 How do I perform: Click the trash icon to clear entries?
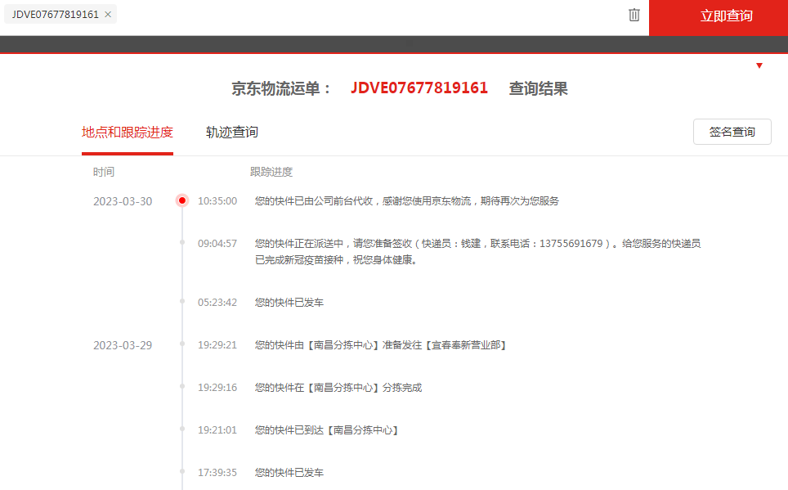pyautogui.click(x=634, y=15)
